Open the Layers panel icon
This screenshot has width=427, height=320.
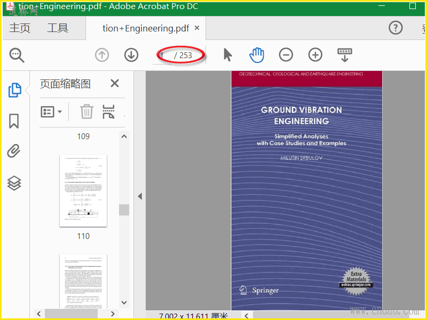click(14, 183)
